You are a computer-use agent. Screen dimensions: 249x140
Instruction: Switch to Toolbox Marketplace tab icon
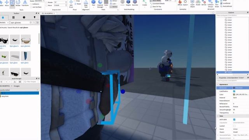3,17
